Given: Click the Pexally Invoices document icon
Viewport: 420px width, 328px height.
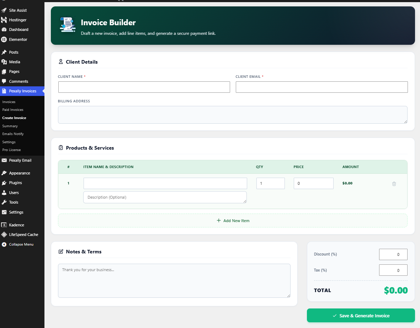Looking at the screenshot, I should point(4,91).
